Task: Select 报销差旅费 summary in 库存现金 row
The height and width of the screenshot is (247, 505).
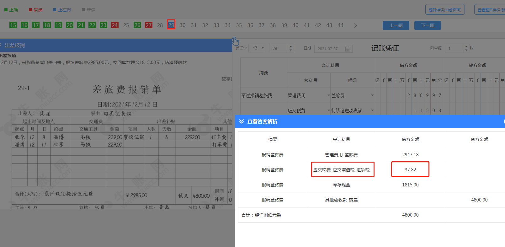Action: pos(273,185)
